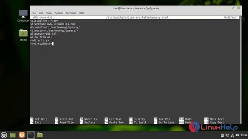
Task: Click the 'Cut Text' shortcut label
Action: [115, 119]
